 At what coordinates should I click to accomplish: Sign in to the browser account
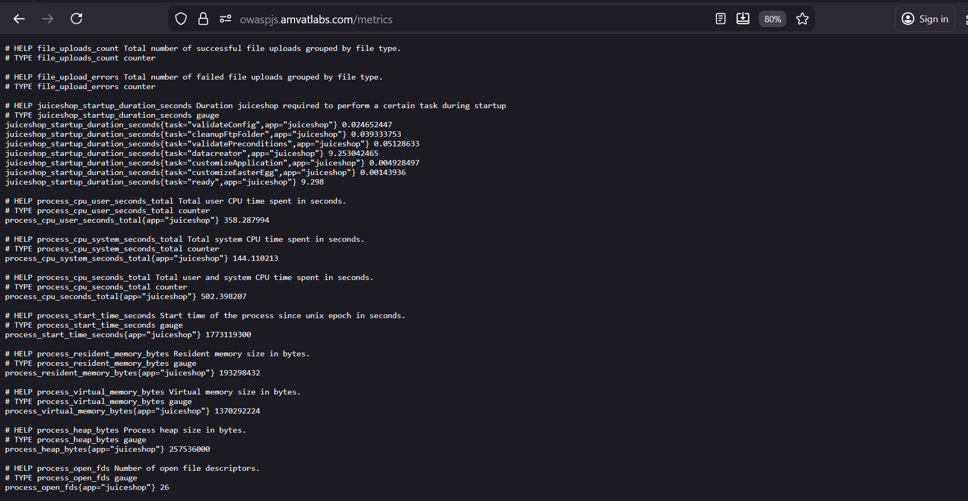coord(925,19)
